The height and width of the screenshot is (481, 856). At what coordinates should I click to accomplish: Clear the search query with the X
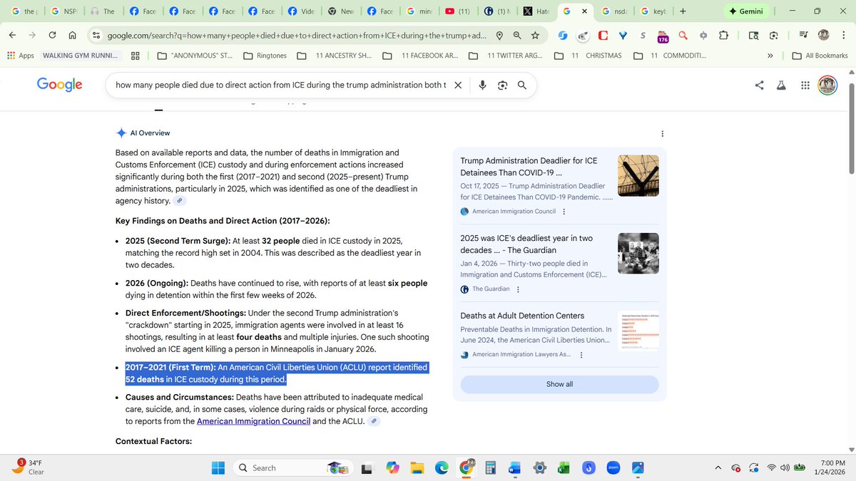pos(458,86)
